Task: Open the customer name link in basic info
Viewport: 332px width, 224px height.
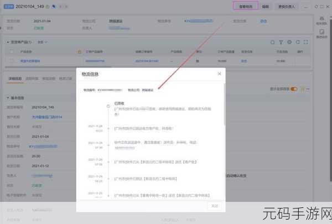Action: point(47,117)
